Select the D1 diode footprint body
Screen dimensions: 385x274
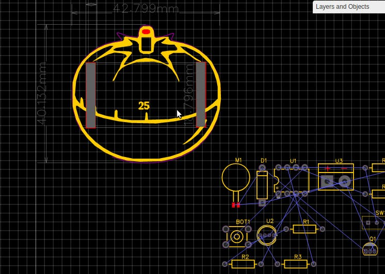262,185
